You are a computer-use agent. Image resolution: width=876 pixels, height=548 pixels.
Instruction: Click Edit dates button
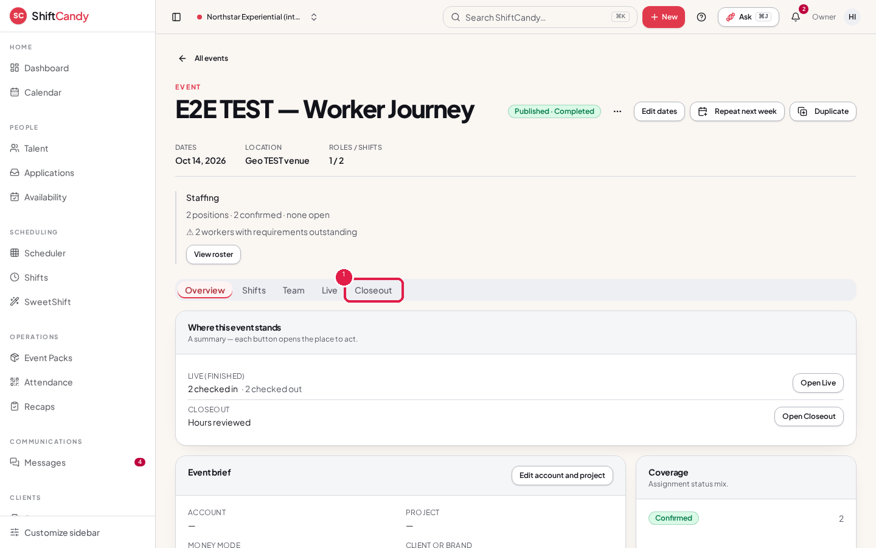[x=659, y=111]
